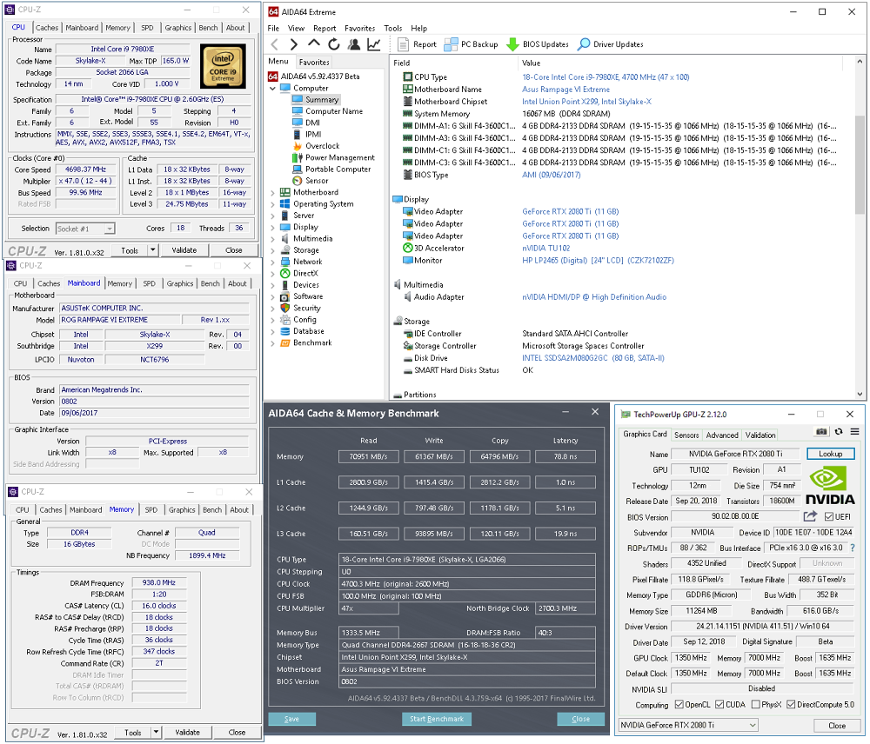Expand the Operating System tree node
Screen dimensions: 870x744
(272, 204)
